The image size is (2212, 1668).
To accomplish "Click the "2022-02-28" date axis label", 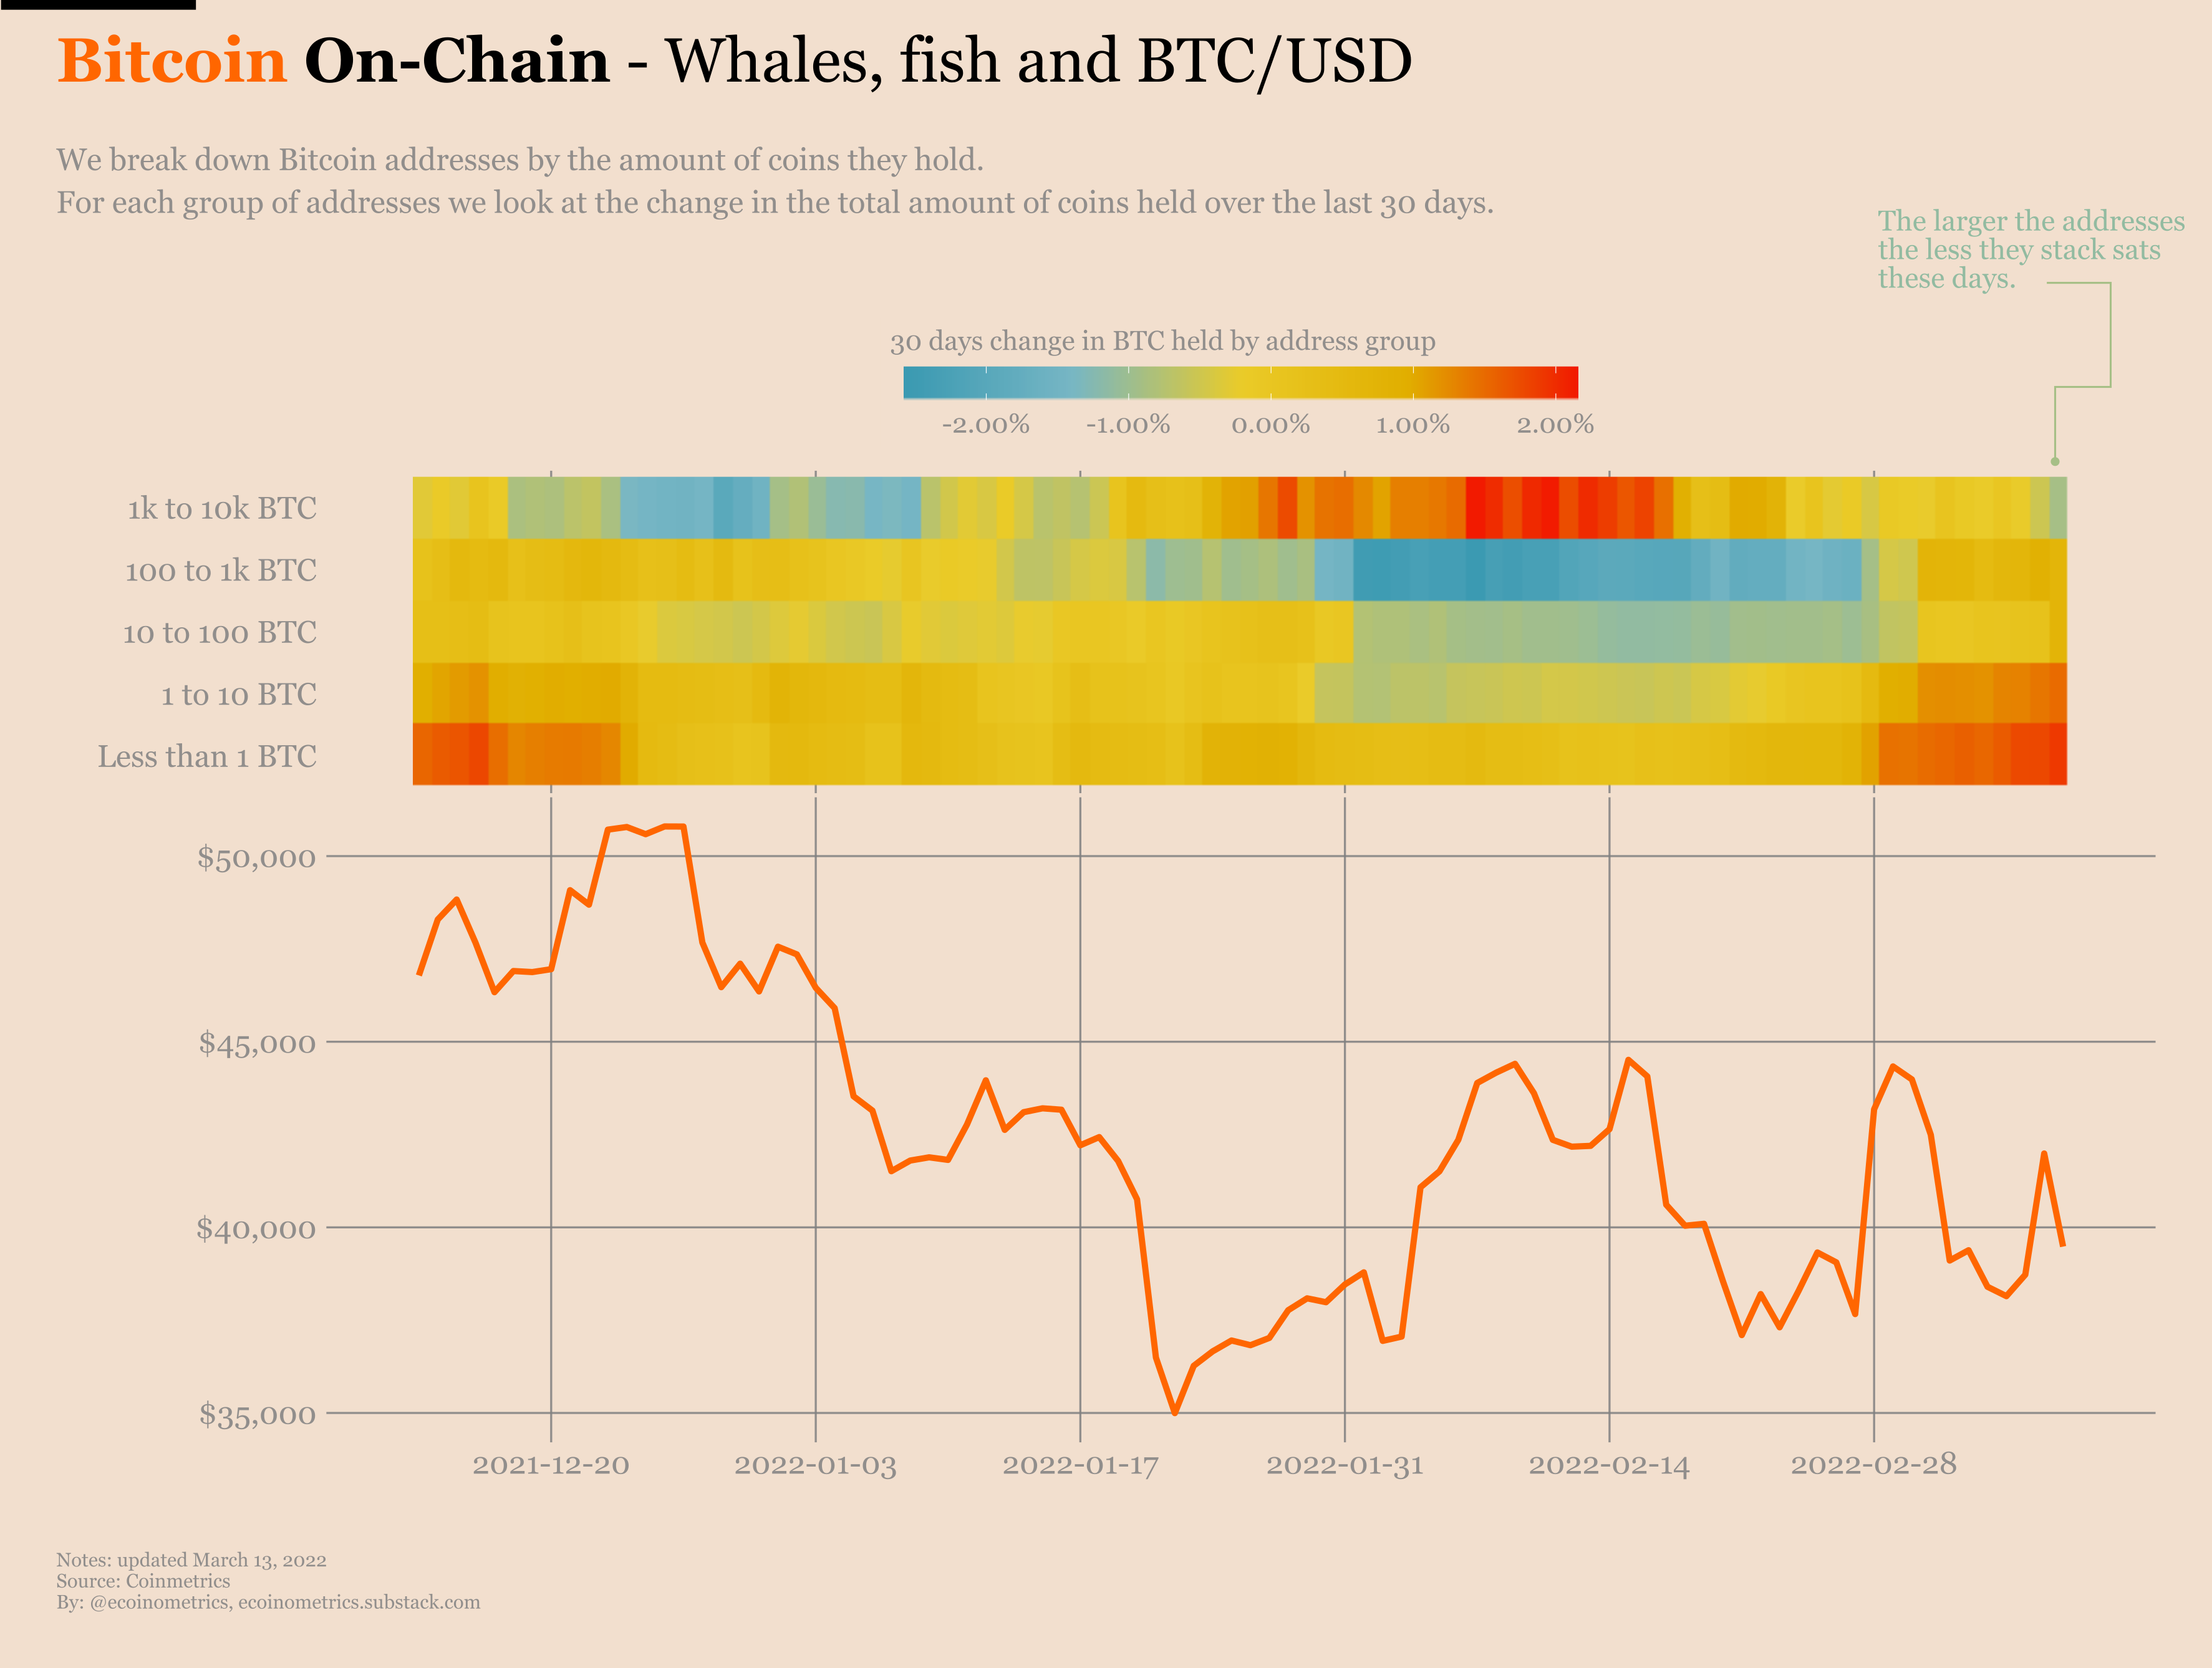I will (1873, 1466).
